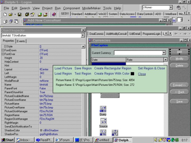Click the Delete button in Currencies form
This screenshot has width=191, height=143.
(x=179, y=66)
